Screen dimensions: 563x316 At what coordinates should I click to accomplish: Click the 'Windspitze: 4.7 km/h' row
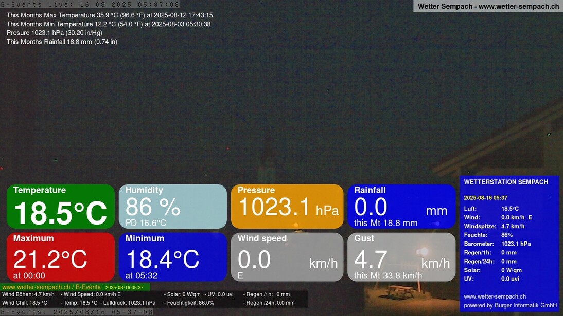(494, 226)
